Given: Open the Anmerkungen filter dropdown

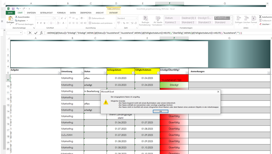Looking at the screenshot, I should point(269,73).
